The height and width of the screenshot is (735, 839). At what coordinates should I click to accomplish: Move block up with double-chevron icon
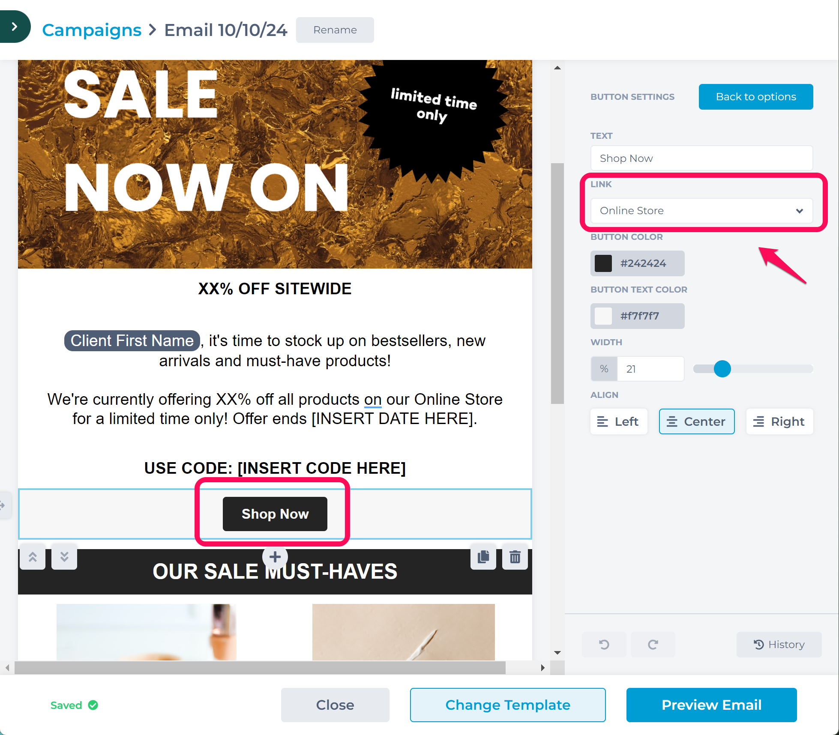tap(33, 557)
